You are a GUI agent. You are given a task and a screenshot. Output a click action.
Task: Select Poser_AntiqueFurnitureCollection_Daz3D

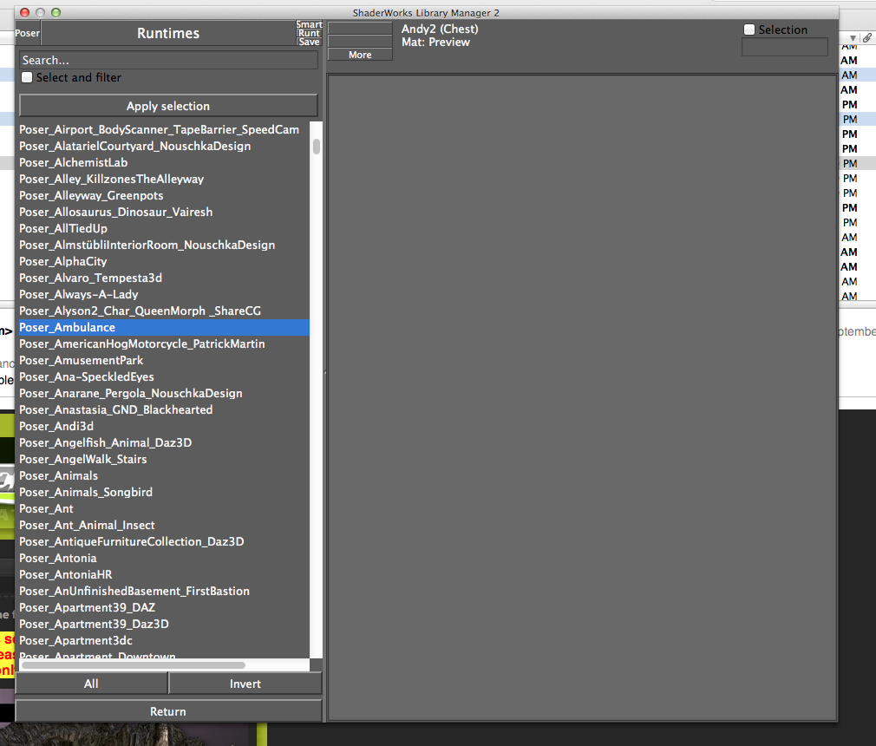click(164, 541)
